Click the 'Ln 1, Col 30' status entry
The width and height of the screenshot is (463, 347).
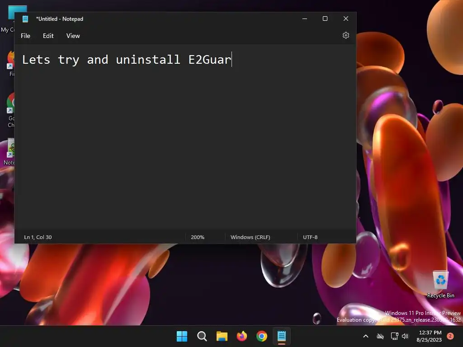[38, 237]
